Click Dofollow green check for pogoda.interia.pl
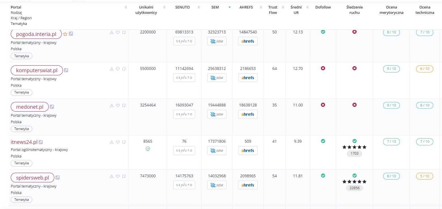 tap(323, 32)
